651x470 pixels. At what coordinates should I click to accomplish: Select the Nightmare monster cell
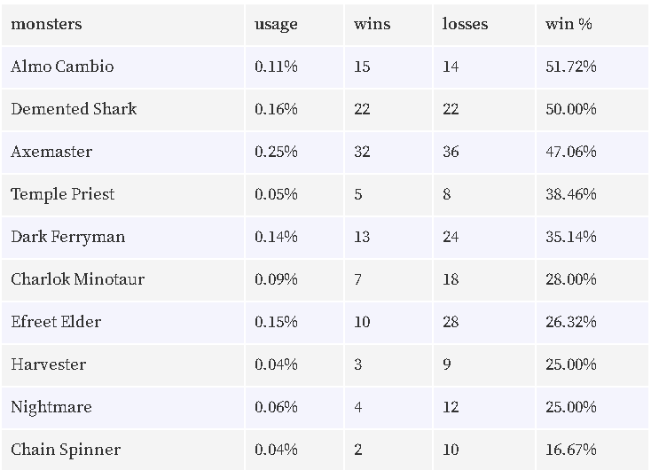click(51, 407)
